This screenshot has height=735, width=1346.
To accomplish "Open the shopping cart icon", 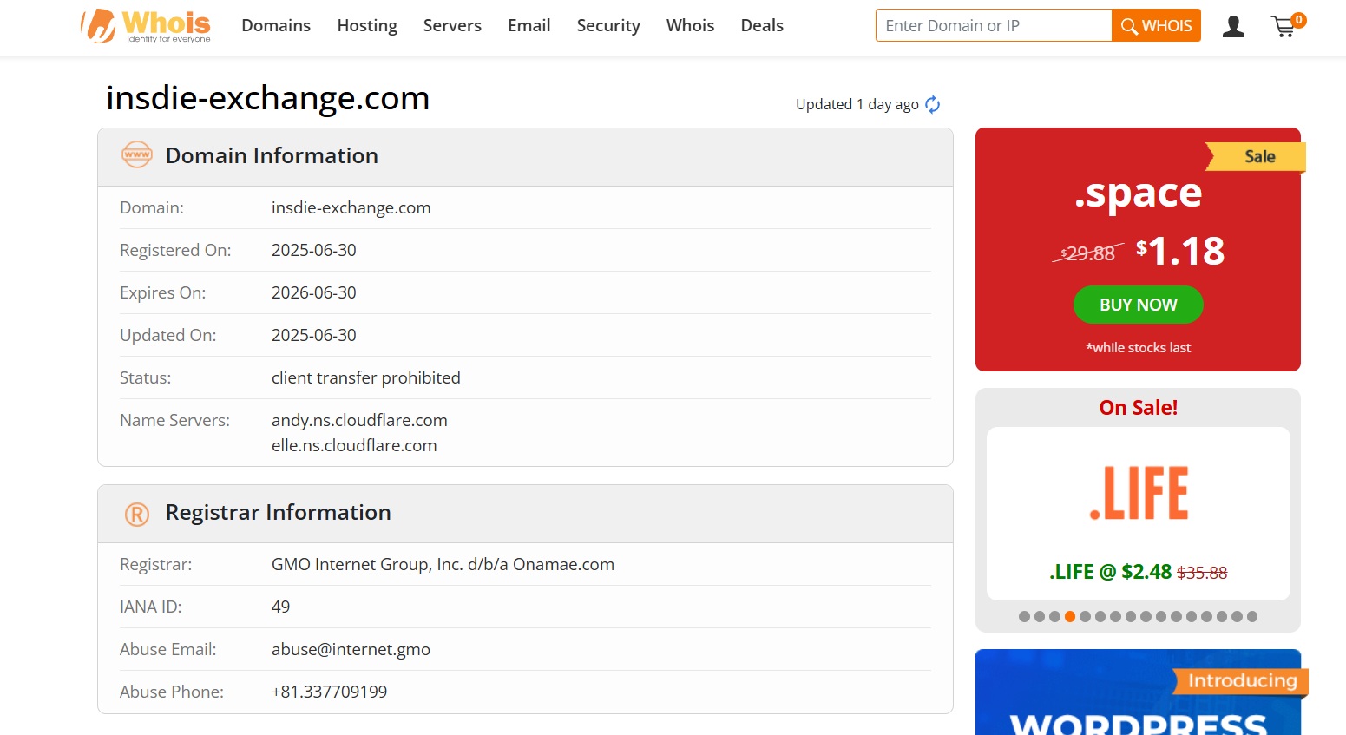I will 1286,26.
